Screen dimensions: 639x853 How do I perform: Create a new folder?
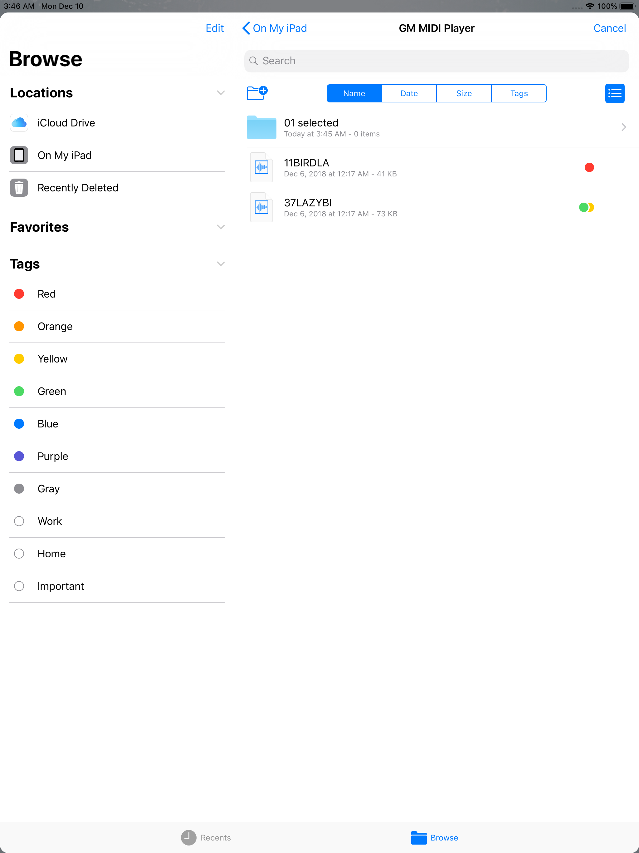click(257, 93)
